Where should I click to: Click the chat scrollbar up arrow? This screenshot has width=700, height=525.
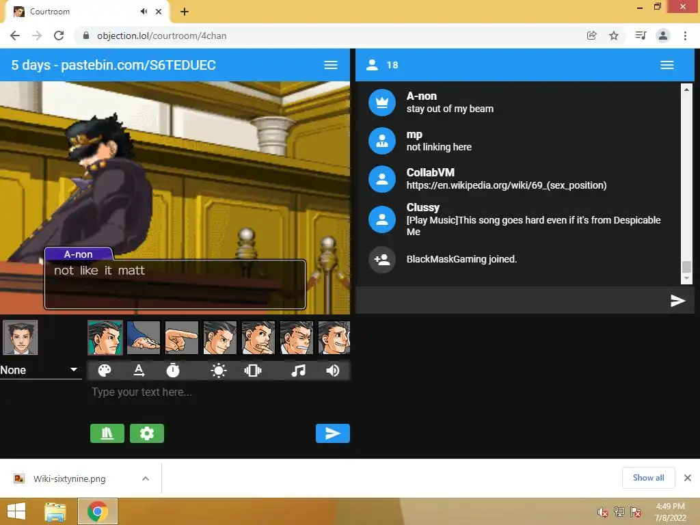pyautogui.click(x=686, y=90)
